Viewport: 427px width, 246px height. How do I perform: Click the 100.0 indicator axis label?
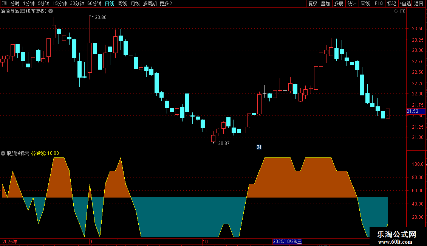point(418,164)
